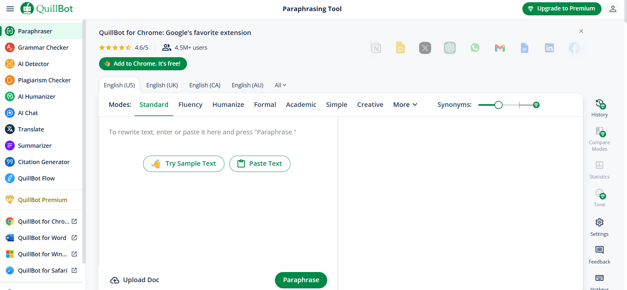Image resolution: width=627 pixels, height=290 pixels.
Task: Open the hamburger navigation menu
Action: (10, 9)
